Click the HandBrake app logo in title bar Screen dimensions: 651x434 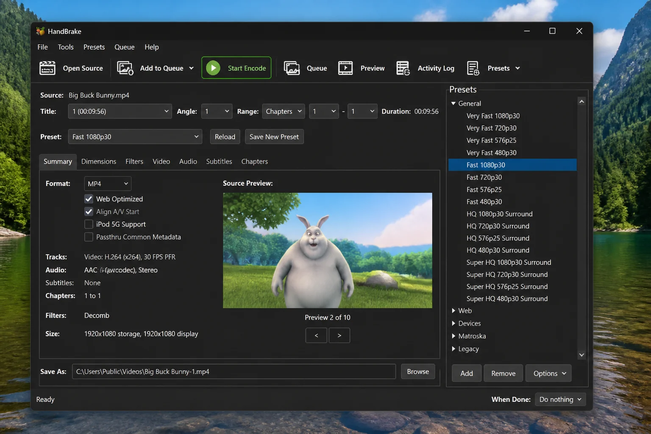pyautogui.click(x=40, y=31)
